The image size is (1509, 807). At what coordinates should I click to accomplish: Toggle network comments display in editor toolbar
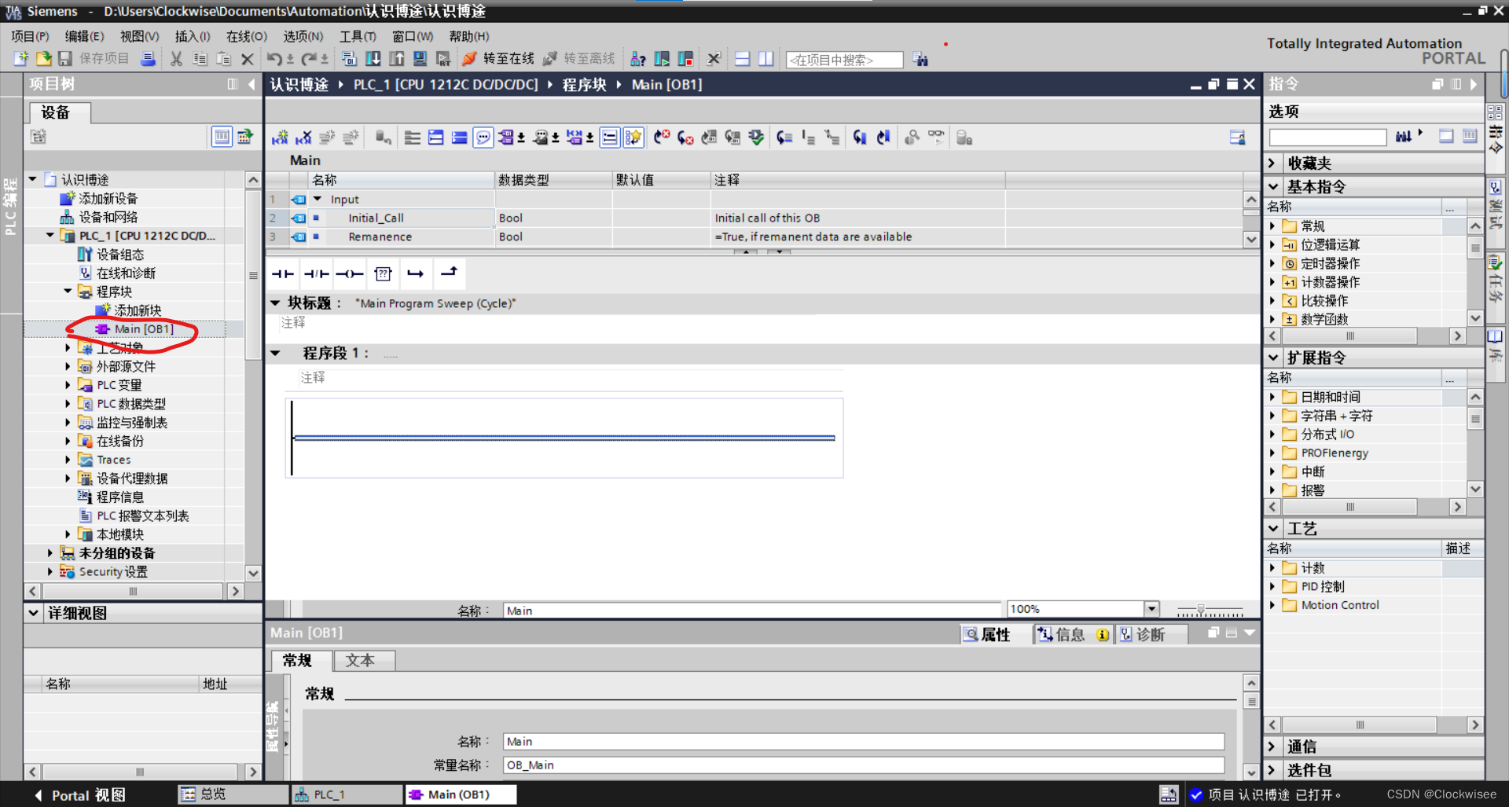tap(483, 138)
